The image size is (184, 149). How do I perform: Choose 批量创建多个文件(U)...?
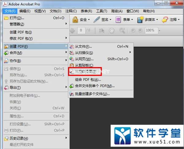point(101,94)
